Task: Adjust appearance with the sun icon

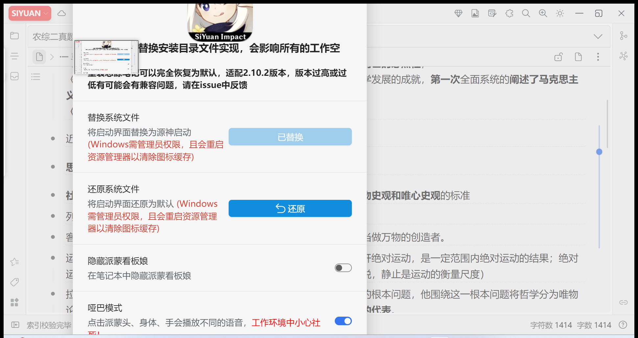Action: [560, 13]
